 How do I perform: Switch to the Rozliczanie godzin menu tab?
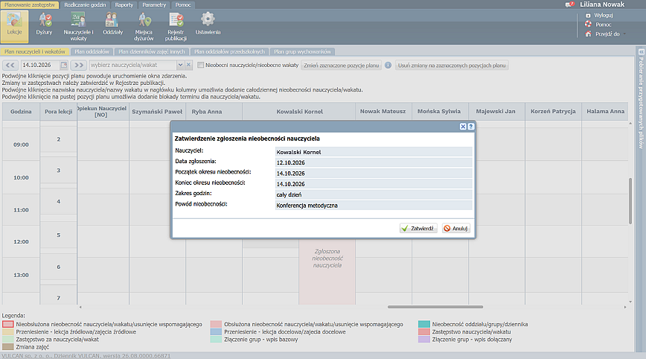(x=85, y=5)
